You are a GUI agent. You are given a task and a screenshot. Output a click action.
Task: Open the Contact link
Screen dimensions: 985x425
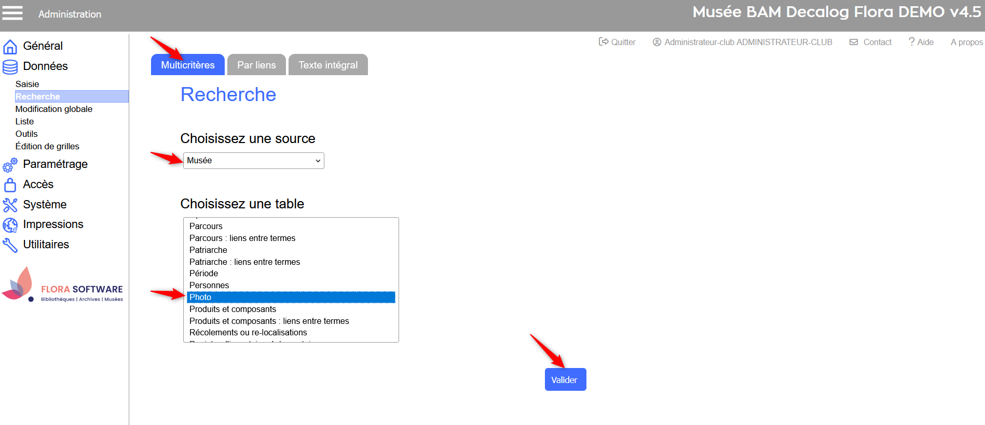point(870,42)
